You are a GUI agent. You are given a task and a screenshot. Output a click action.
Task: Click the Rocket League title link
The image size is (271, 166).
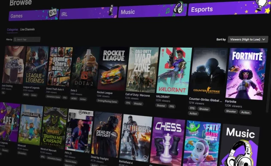(104, 93)
